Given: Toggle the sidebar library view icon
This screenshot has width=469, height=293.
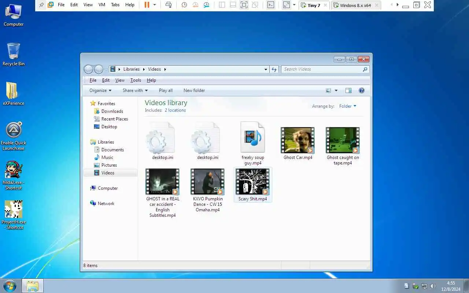Looking at the screenshot, I should click(222, 5).
